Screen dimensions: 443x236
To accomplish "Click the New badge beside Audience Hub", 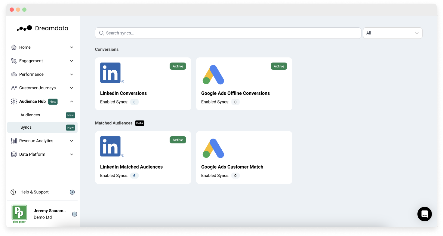I will coord(53,102).
